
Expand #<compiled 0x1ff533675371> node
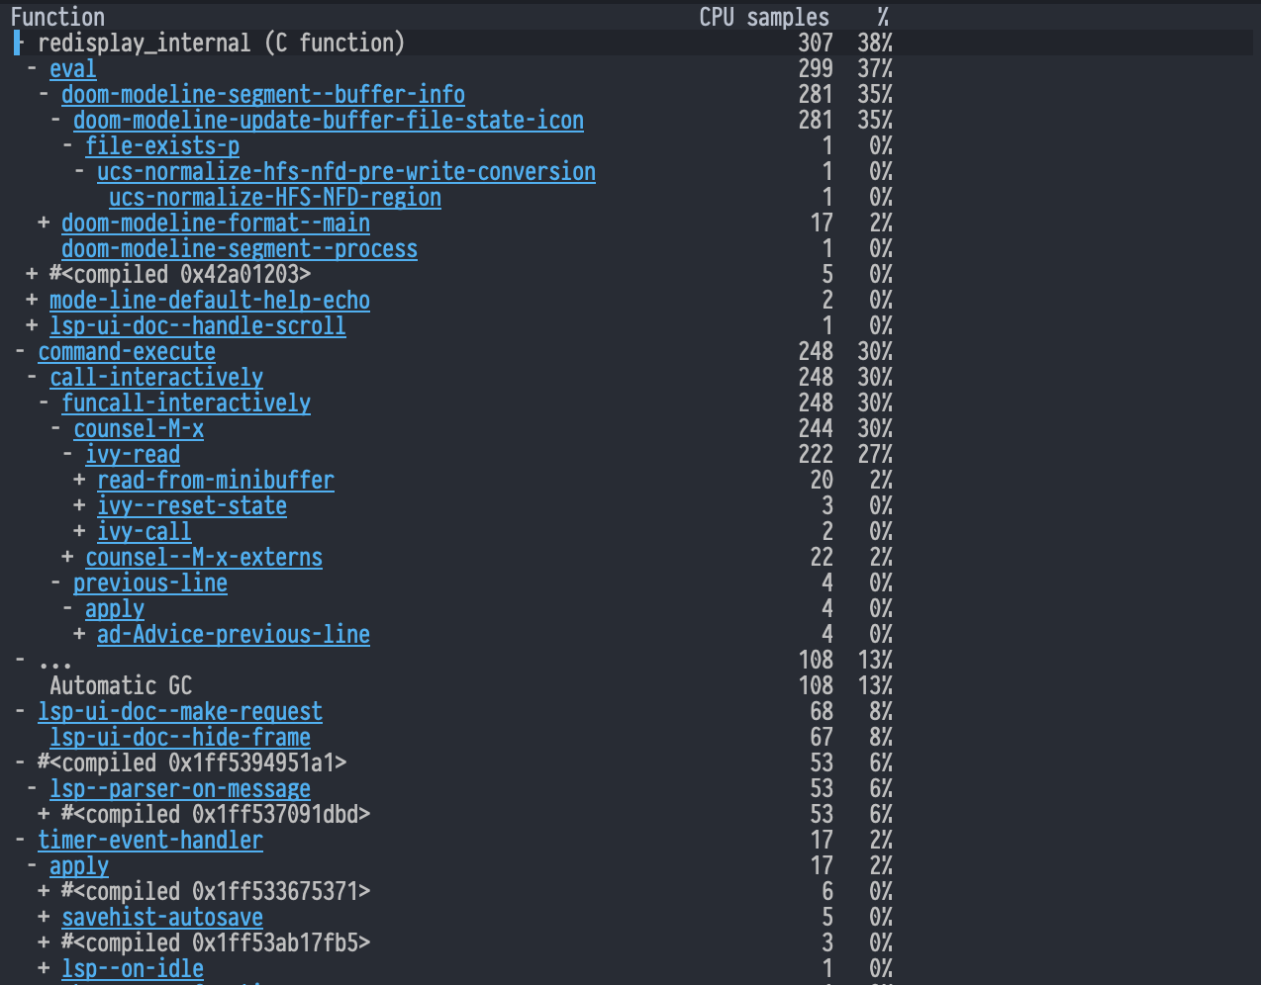[x=44, y=891]
